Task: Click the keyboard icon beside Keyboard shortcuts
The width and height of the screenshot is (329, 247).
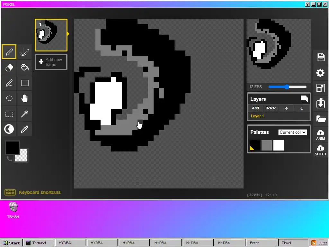Action: pyautogui.click(x=10, y=192)
